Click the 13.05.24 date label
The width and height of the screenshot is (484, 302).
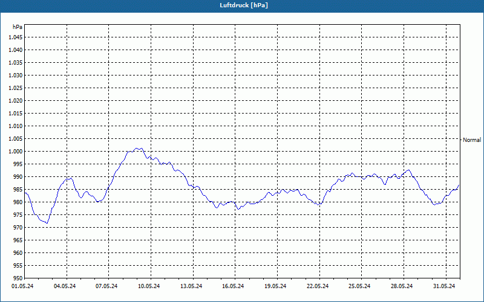point(191,286)
